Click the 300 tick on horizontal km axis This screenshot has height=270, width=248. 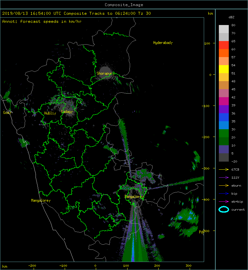pos(188,266)
